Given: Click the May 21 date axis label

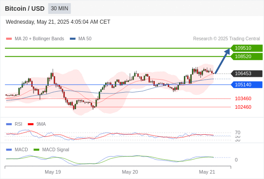Looking at the screenshot, I should (207, 172).
